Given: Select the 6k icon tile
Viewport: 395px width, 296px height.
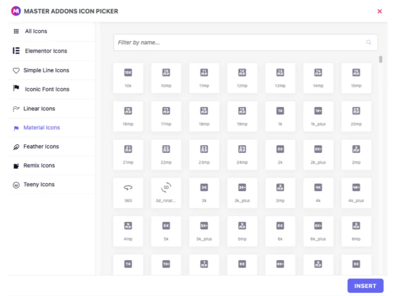Looking at the screenshot, I should point(280,231).
